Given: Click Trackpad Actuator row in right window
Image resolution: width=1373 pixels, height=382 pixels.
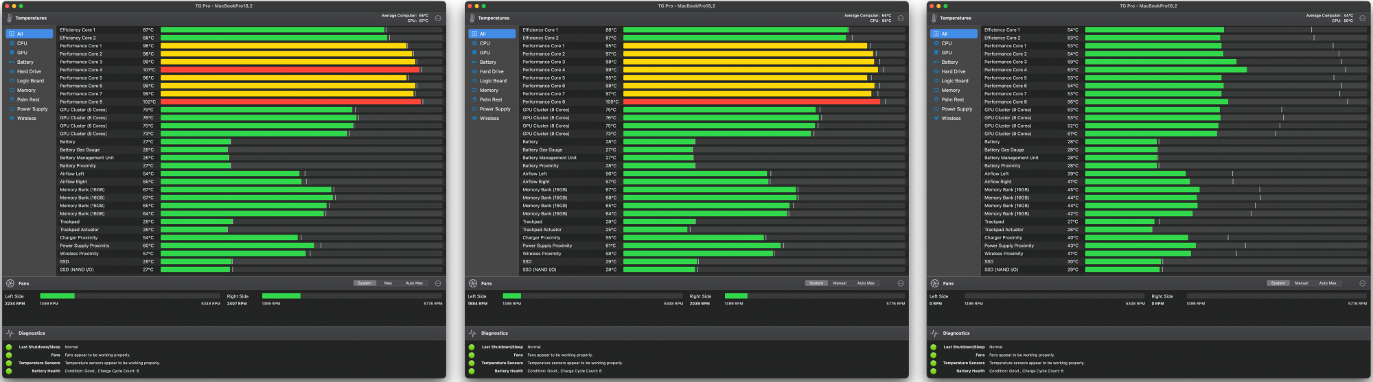Looking at the screenshot, I should tap(1175, 230).
